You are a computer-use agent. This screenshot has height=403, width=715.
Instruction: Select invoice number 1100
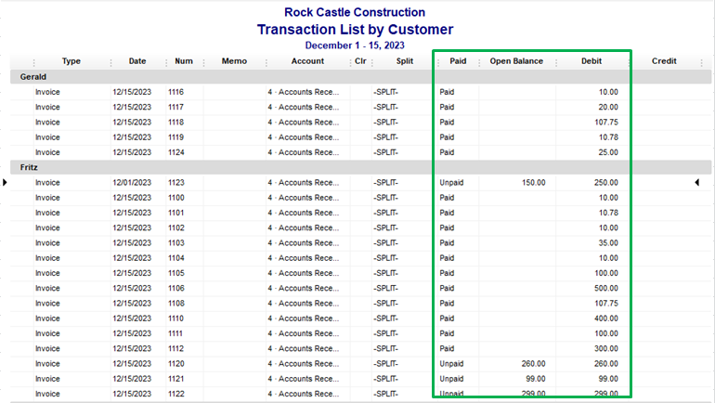(x=176, y=198)
